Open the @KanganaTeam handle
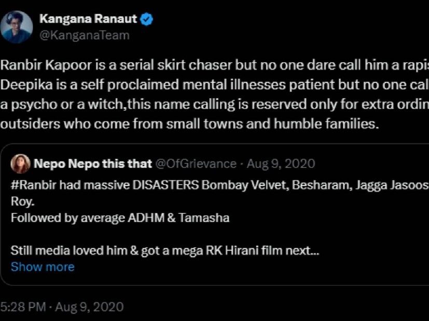Image resolution: width=429 pixels, height=321 pixels. coord(84,35)
